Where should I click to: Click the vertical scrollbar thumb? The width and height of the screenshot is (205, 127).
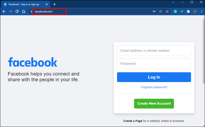pyautogui.click(x=204, y=51)
